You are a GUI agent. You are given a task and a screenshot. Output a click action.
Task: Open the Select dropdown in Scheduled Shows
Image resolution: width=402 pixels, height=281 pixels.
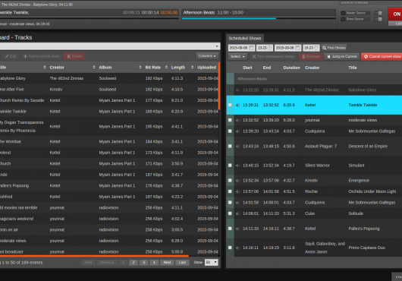[x=237, y=56]
